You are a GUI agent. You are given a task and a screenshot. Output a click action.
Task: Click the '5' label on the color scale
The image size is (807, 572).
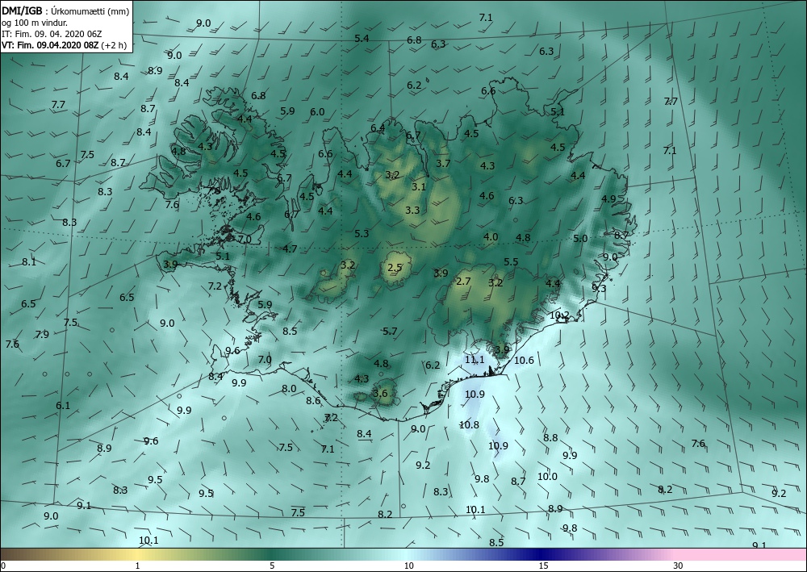click(x=272, y=566)
